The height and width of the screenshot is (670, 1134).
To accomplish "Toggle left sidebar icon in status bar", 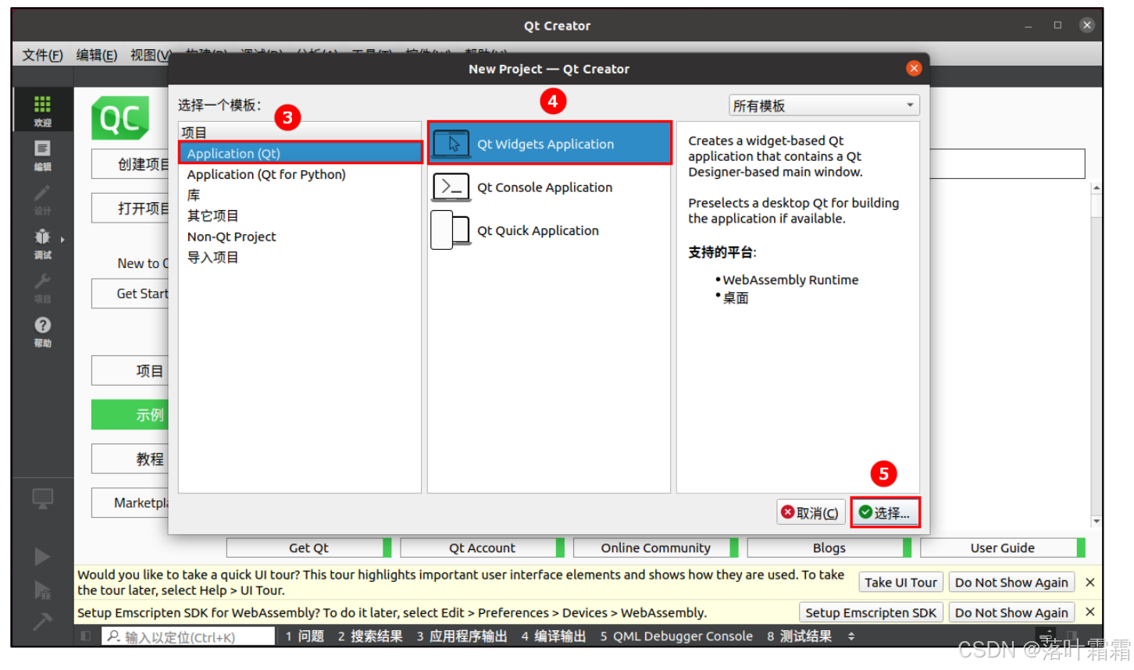I will (86, 636).
